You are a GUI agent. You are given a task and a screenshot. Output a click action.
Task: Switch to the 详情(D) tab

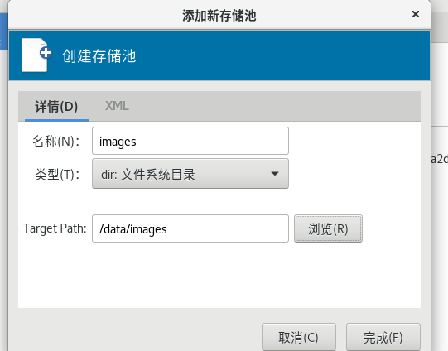pos(56,106)
